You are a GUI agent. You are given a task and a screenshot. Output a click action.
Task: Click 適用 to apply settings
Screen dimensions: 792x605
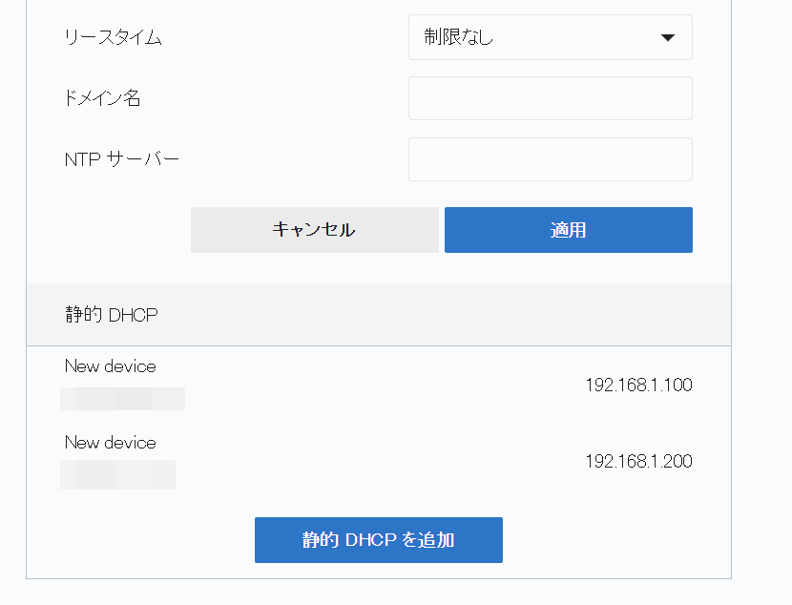tap(568, 230)
